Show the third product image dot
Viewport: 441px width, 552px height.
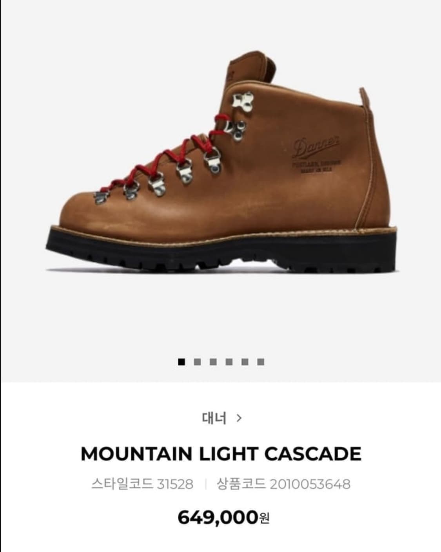pos(213,362)
